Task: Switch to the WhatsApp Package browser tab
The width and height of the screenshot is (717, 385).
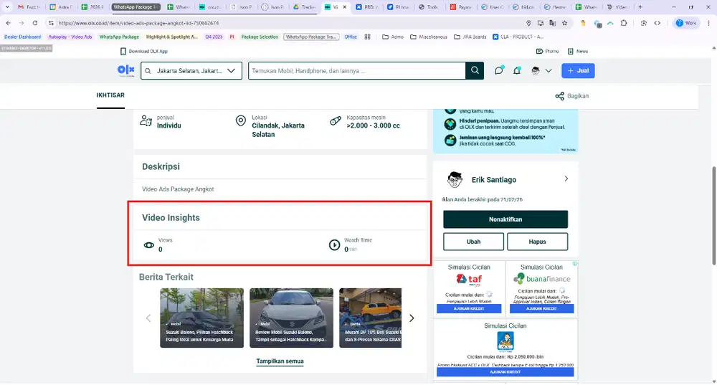Action: [x=136, y=6]
